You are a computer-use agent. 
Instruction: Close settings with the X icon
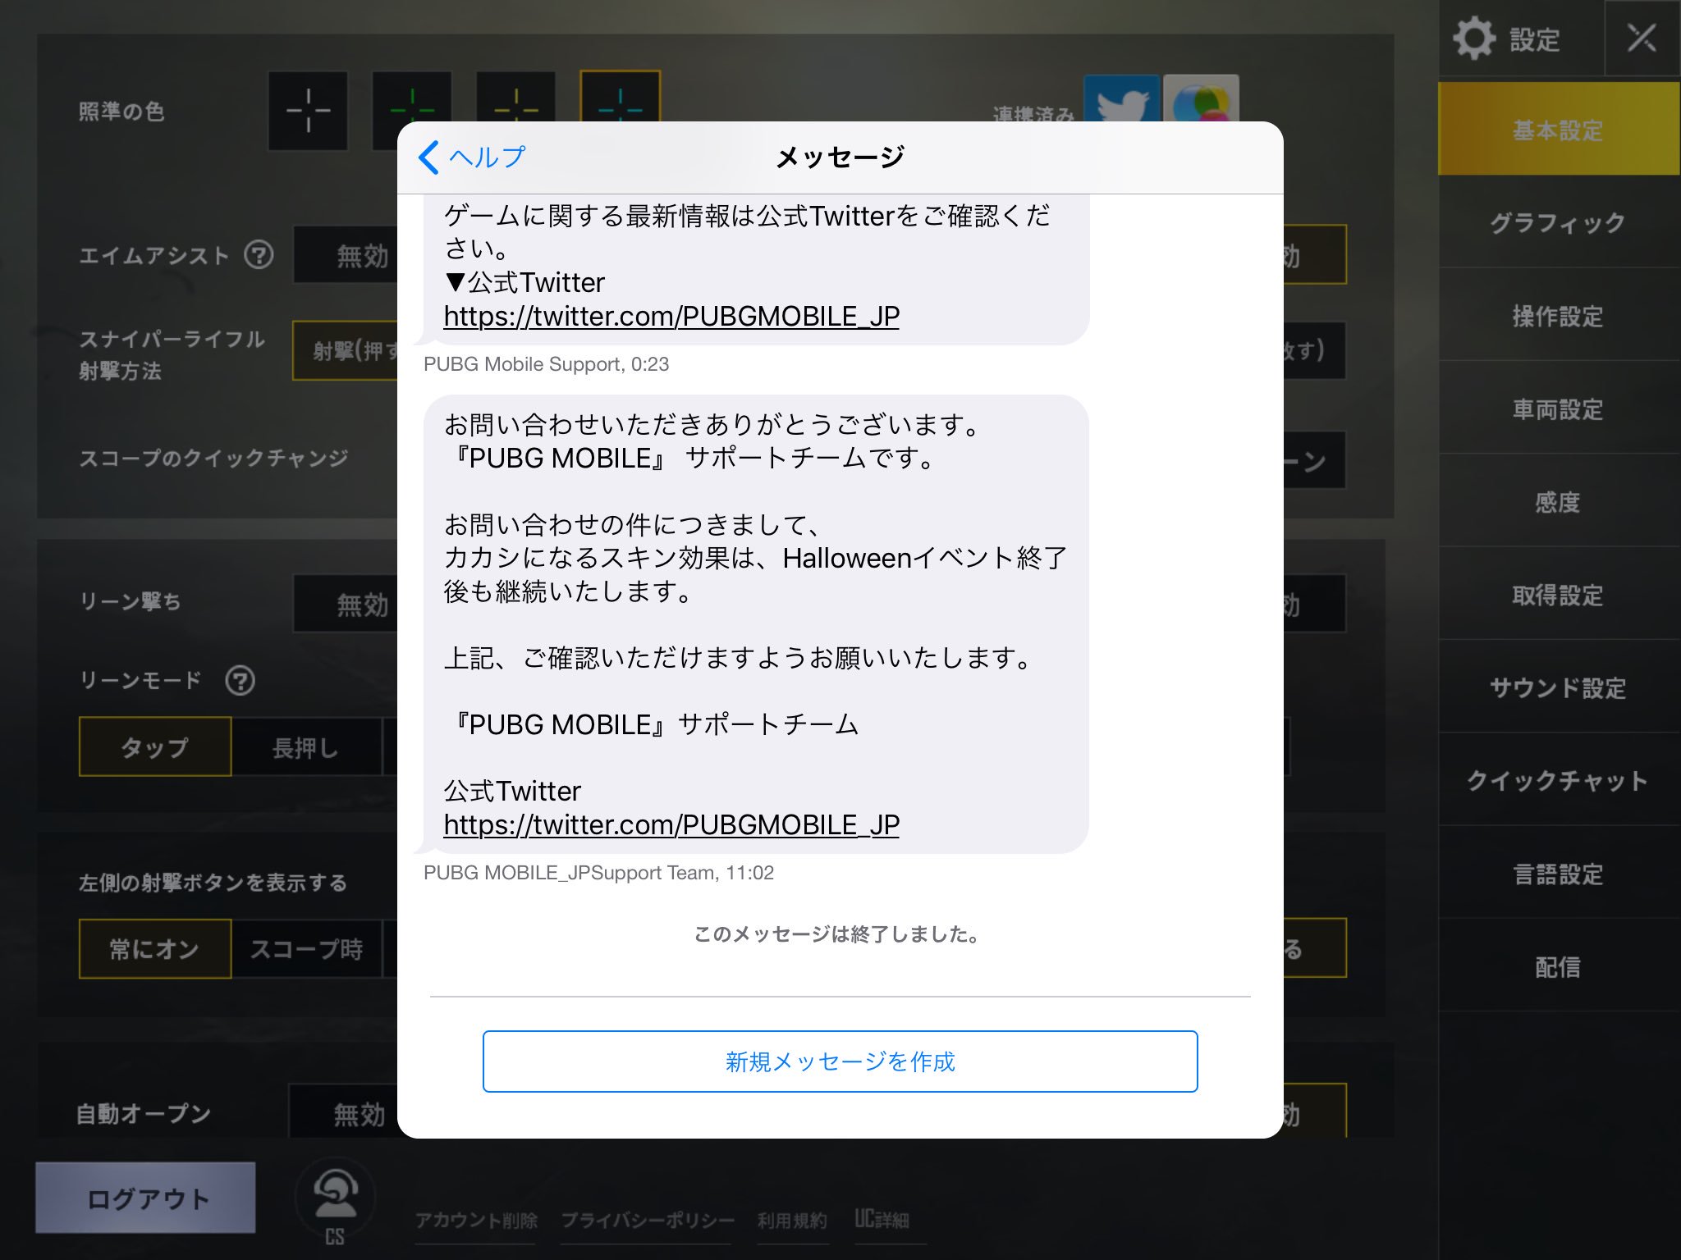[1642, 38]
